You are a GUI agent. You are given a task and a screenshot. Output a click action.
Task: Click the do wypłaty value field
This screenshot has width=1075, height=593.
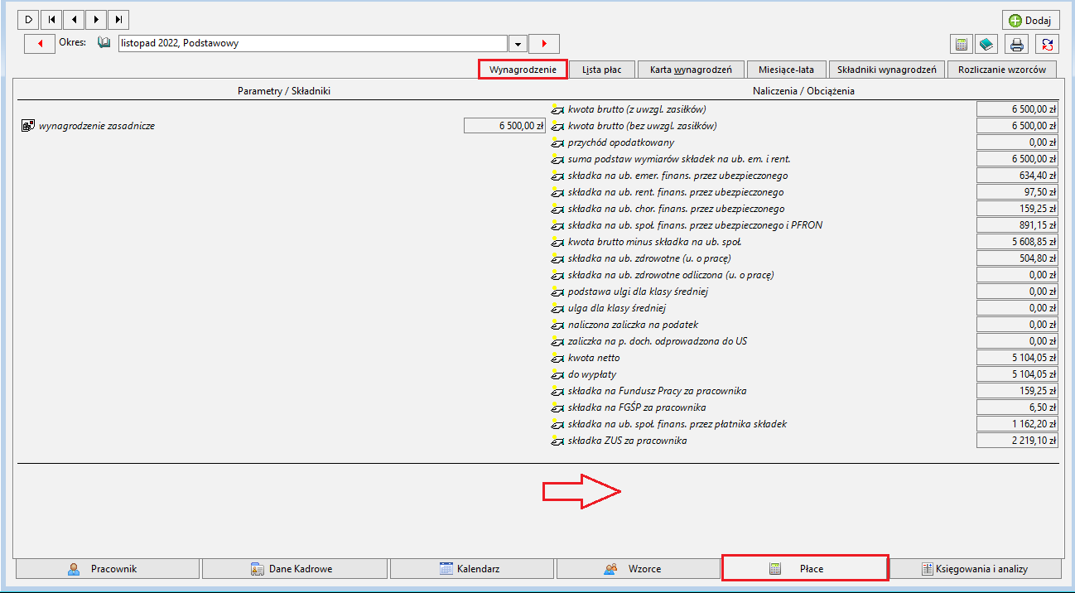tap(1017, 374)
